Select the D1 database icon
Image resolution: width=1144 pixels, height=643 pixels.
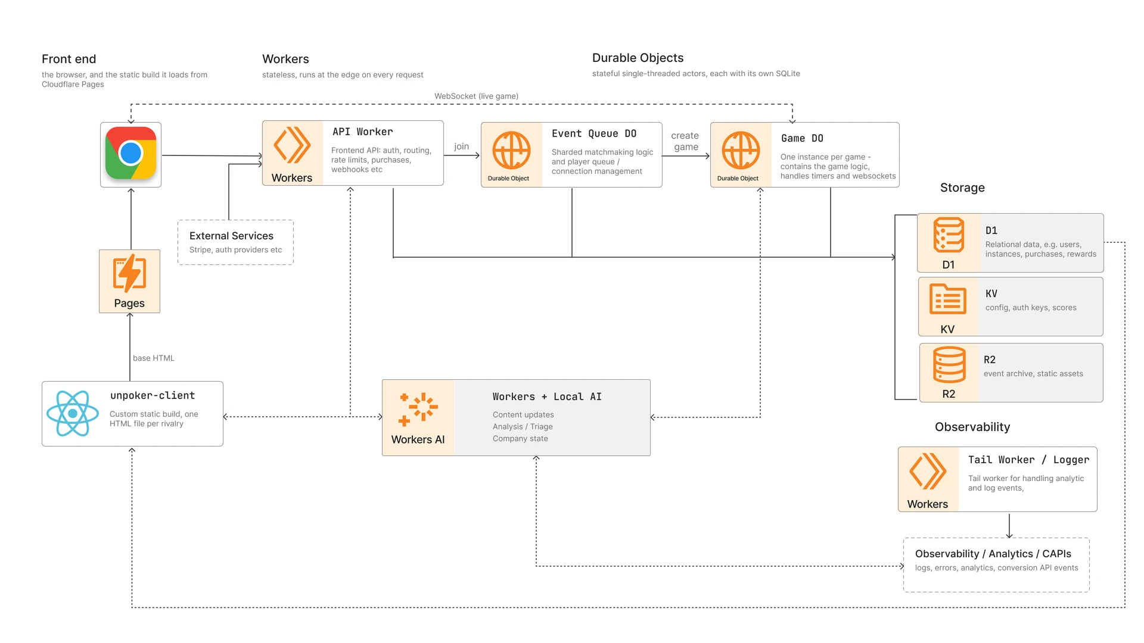(949, 235)
